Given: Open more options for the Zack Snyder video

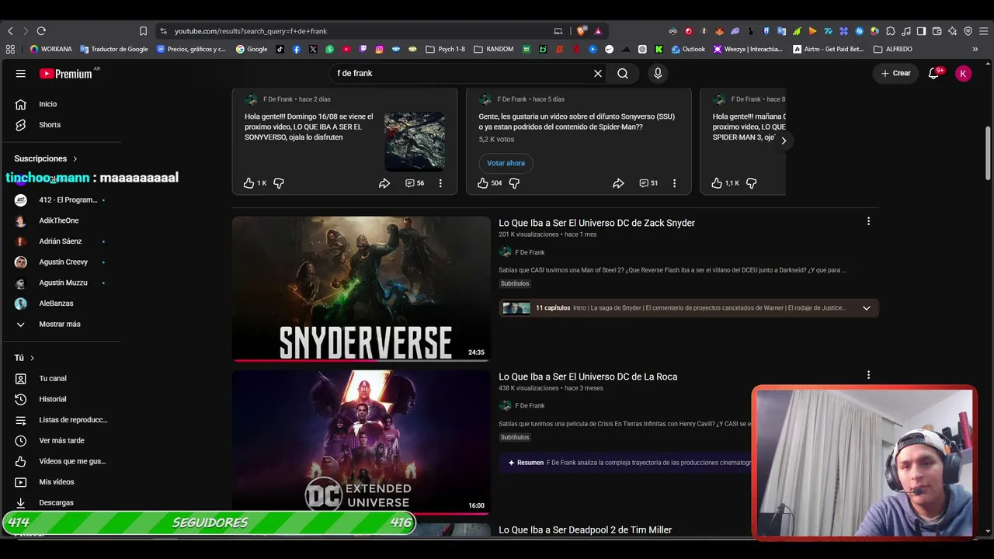Looking at the screenshot, I should [868, 221].
